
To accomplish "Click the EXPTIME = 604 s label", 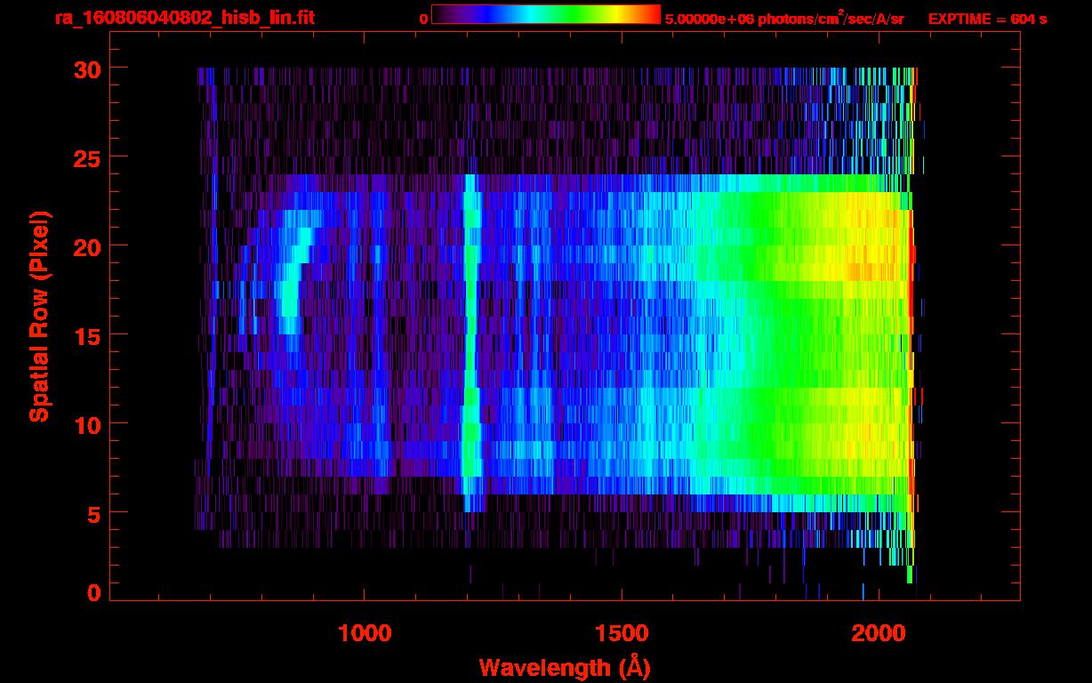I will click(987, 19).
